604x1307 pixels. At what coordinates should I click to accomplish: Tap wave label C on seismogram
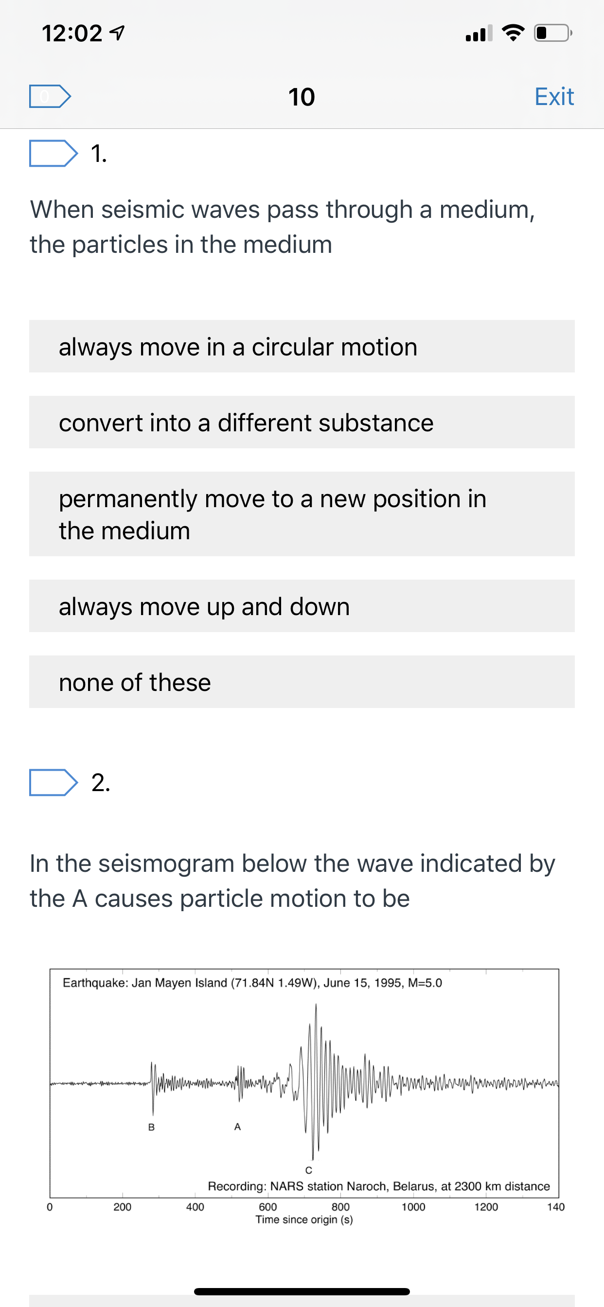tap(309, 1170)
